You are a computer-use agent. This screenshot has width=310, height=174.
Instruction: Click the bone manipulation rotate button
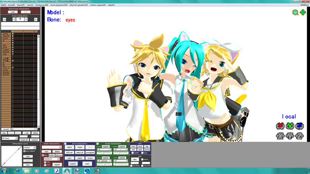point(80,148)
